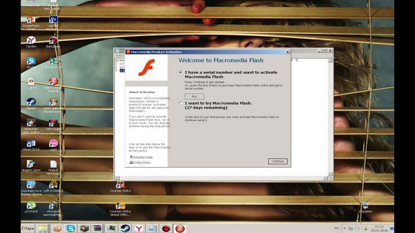Open Jed's Half-Life Model Viewer shortcut
415x233 pixels.
(53, 105)
